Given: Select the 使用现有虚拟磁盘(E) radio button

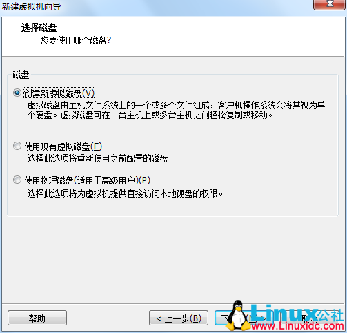Looking at the screenshot, I should [17, 146].
